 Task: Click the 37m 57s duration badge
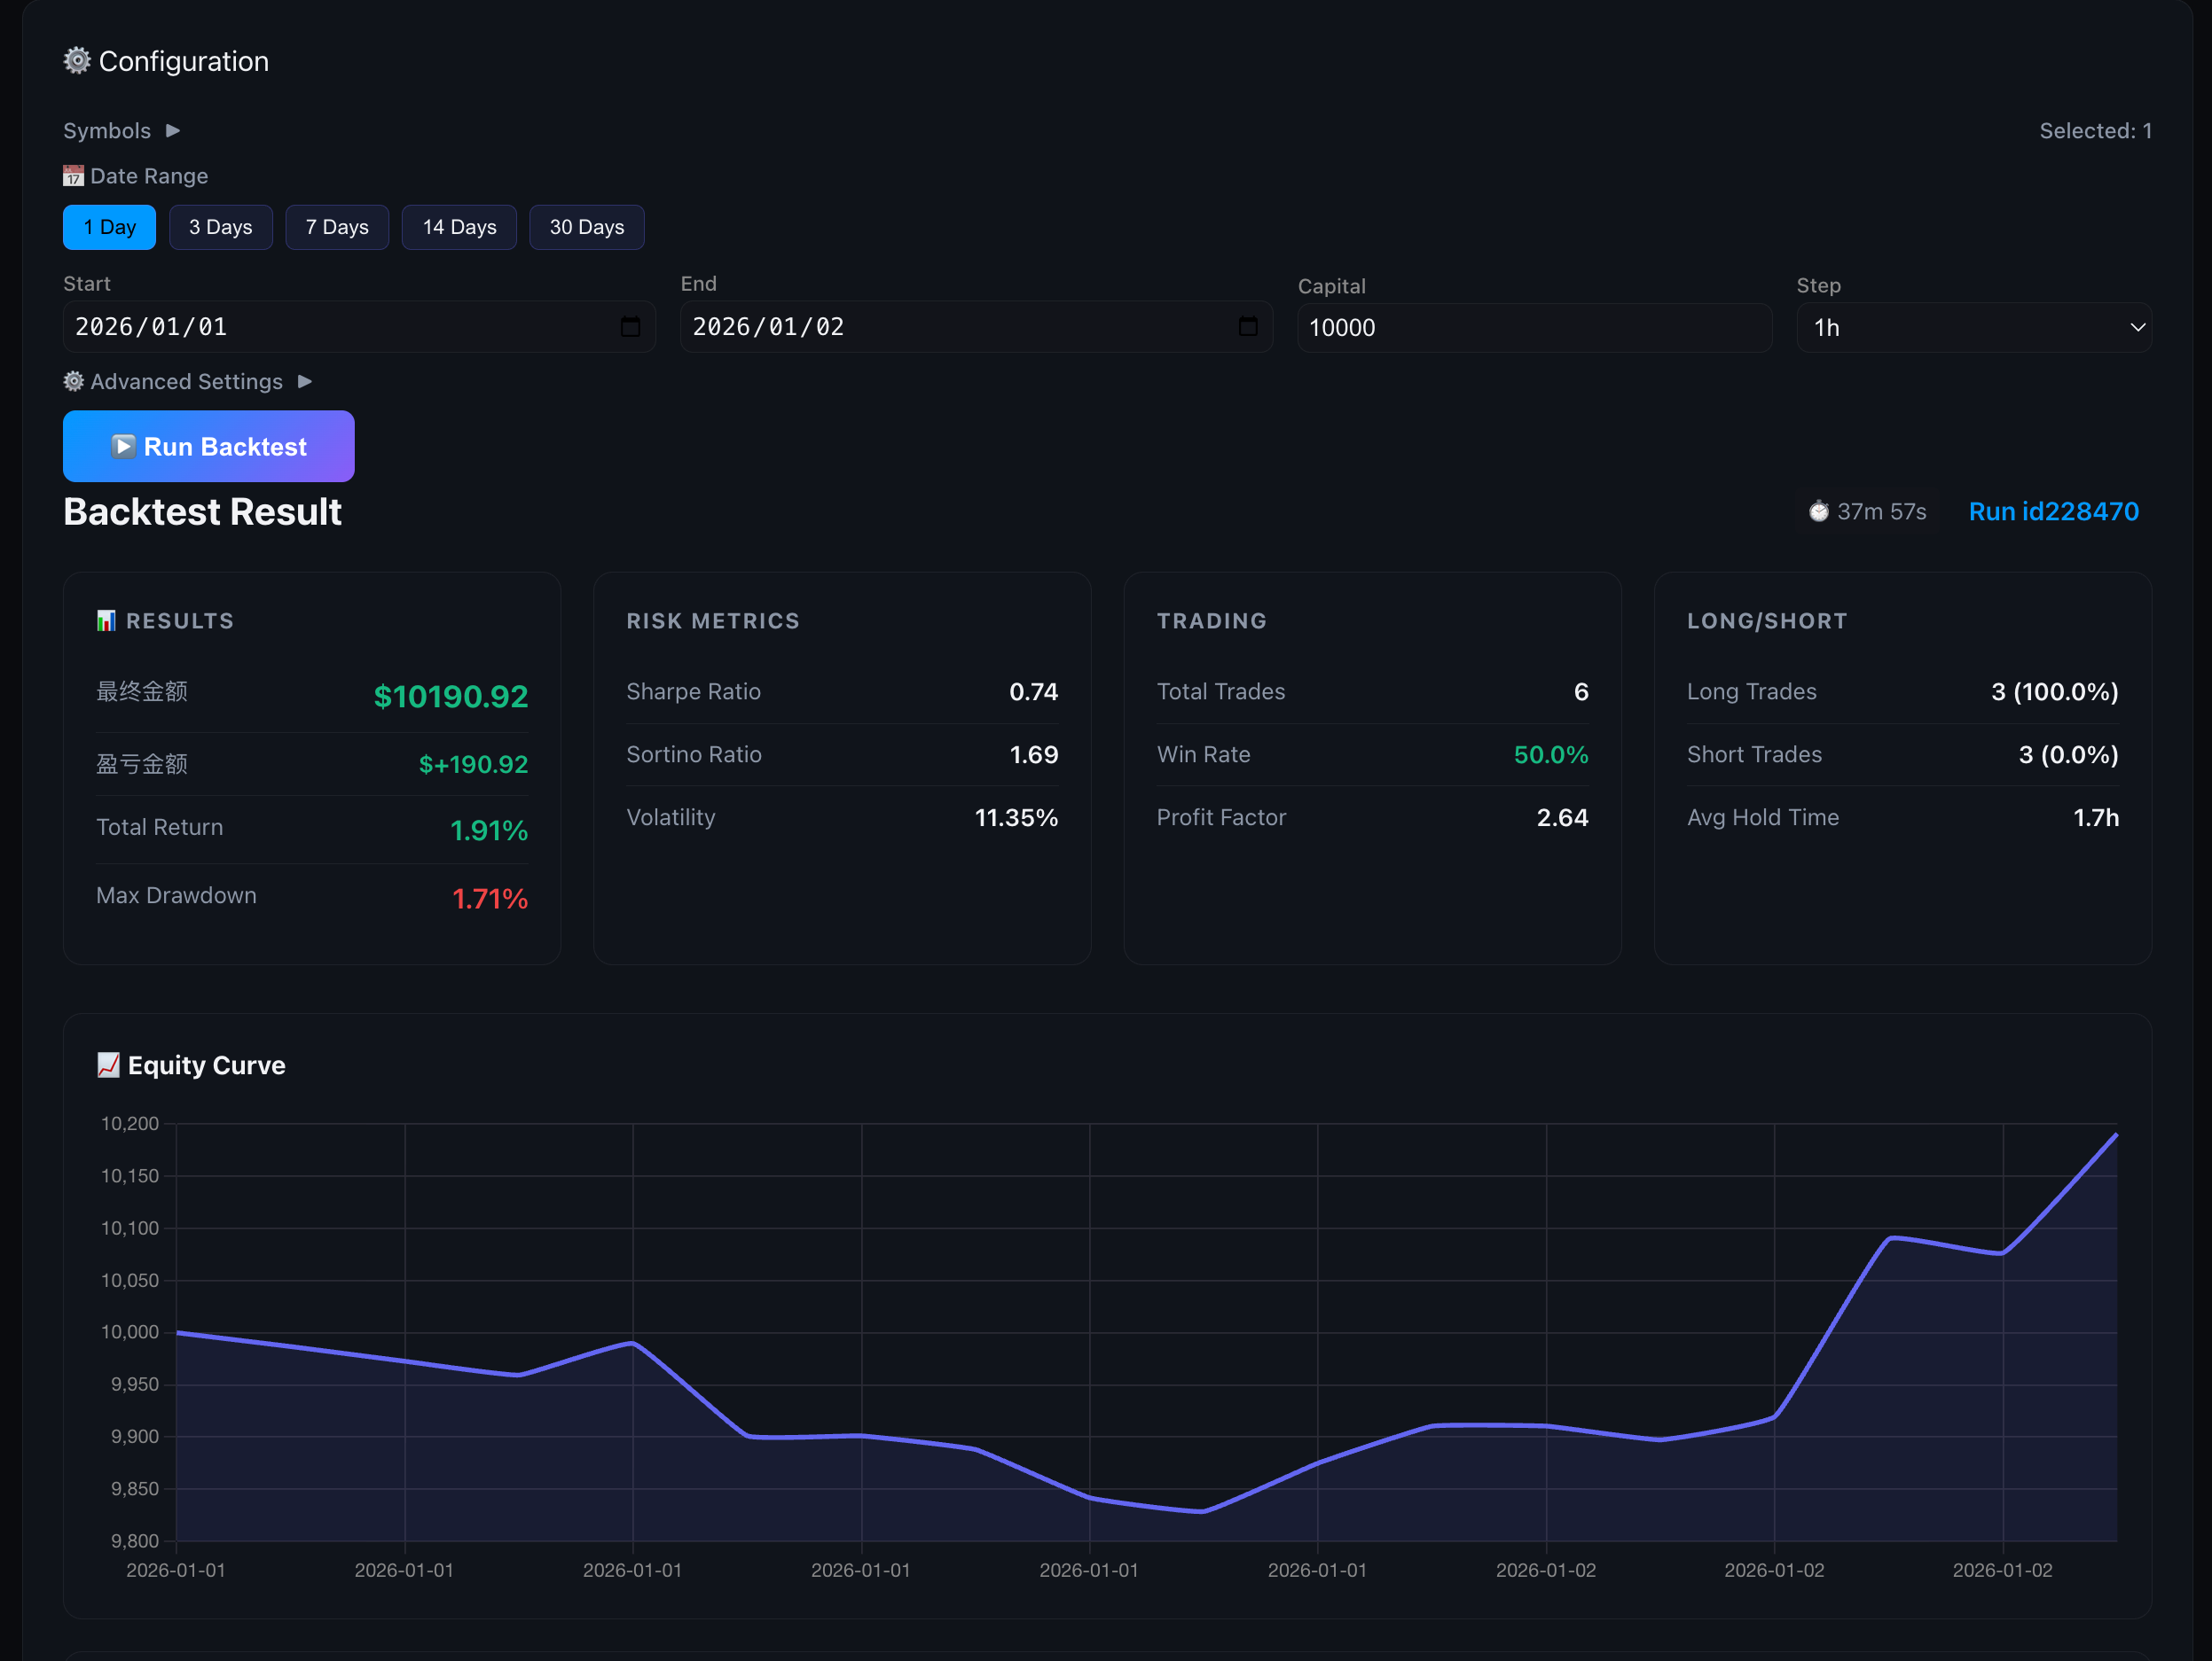(1867, 511)
